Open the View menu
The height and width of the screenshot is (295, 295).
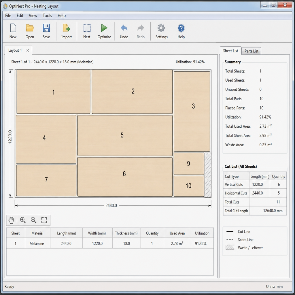33,16
